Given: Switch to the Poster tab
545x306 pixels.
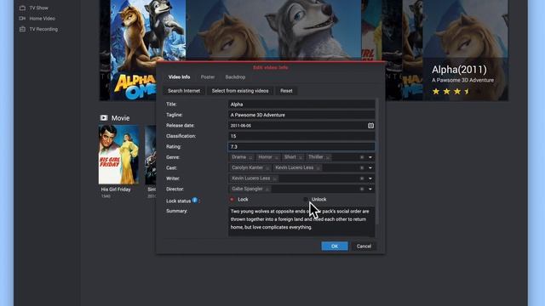Looking at the screenshot, I should (x=208, y=77).
